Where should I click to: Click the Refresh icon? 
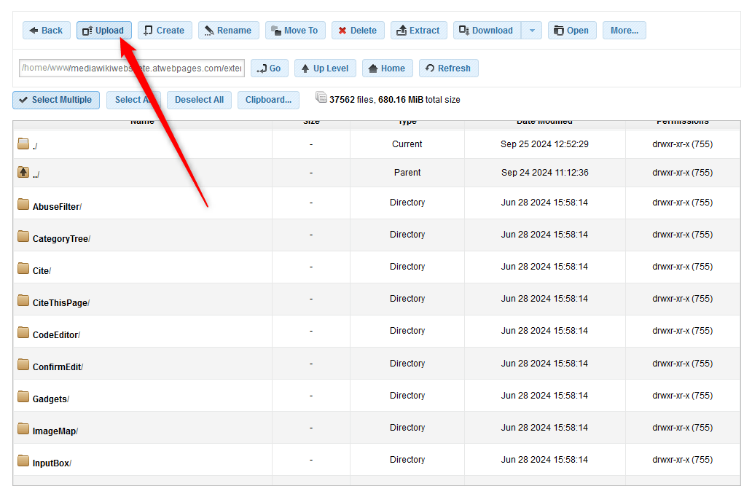tap(448, 68)
